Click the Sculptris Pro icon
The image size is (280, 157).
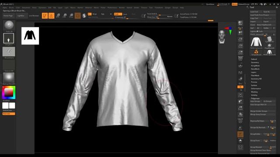pyautogui.click(x=84, y=16)
